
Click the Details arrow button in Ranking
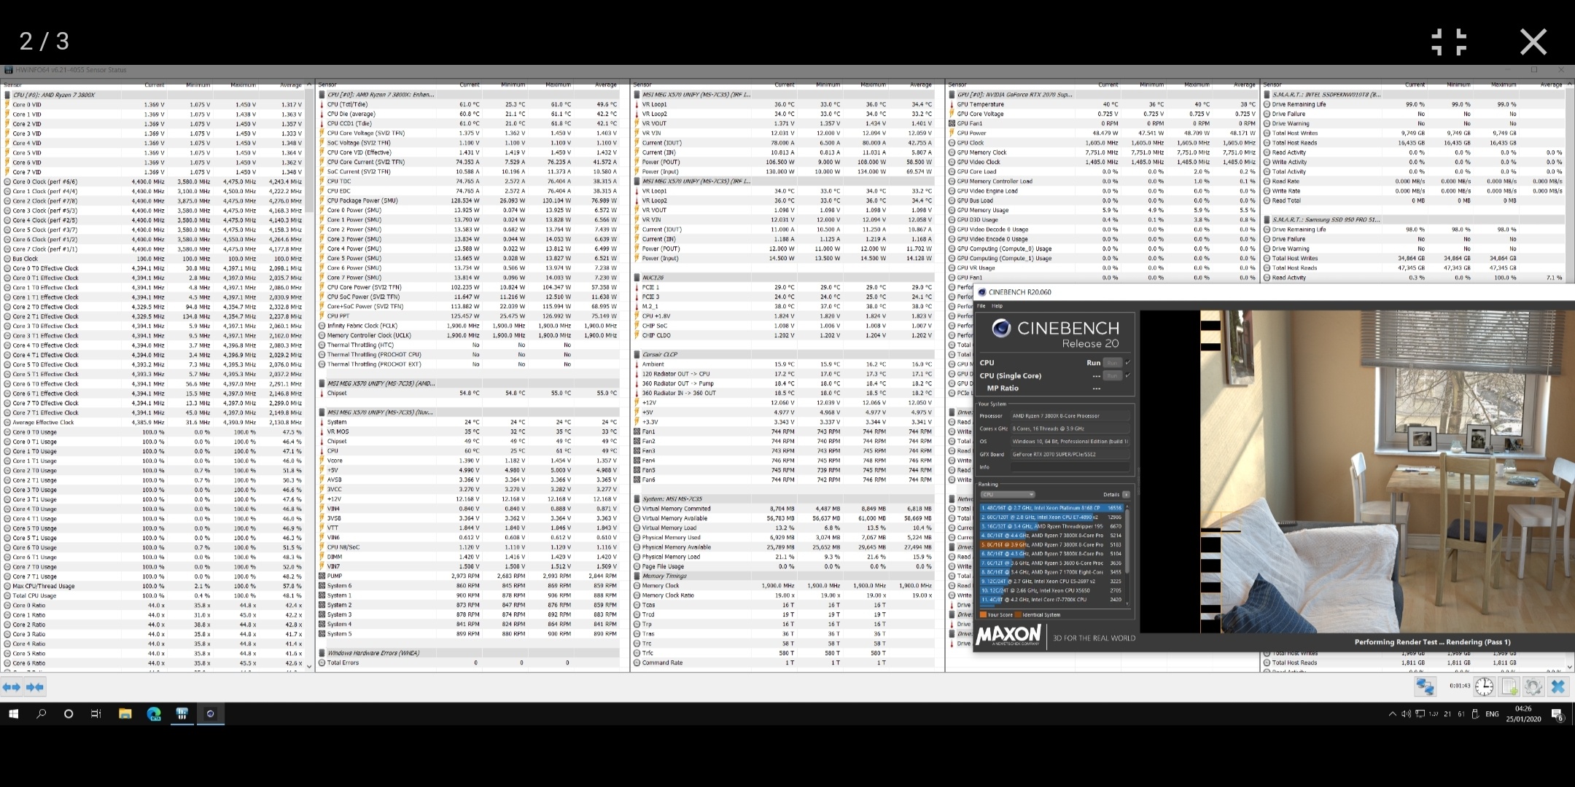1126,495
